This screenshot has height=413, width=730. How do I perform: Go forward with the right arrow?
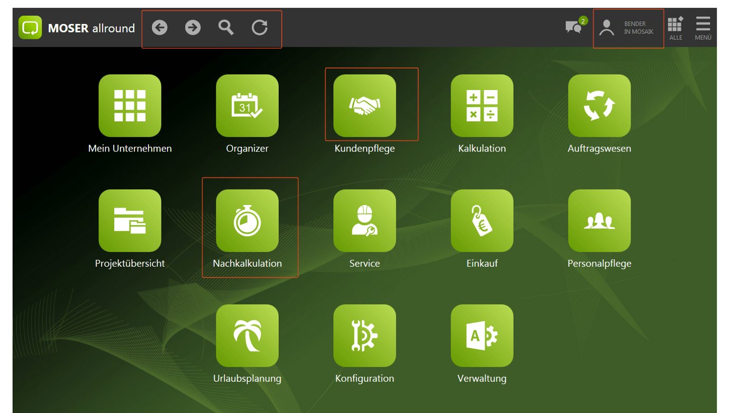click(x=193, y=28)
